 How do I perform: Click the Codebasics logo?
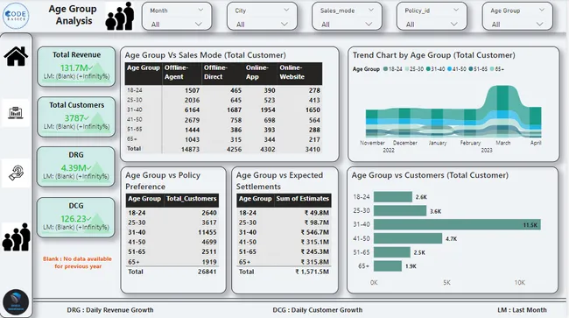[16, 15]
